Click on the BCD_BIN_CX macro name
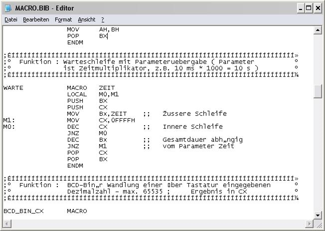Image resolution: width=325 pixels, height=231 pixels. point(23,211)
